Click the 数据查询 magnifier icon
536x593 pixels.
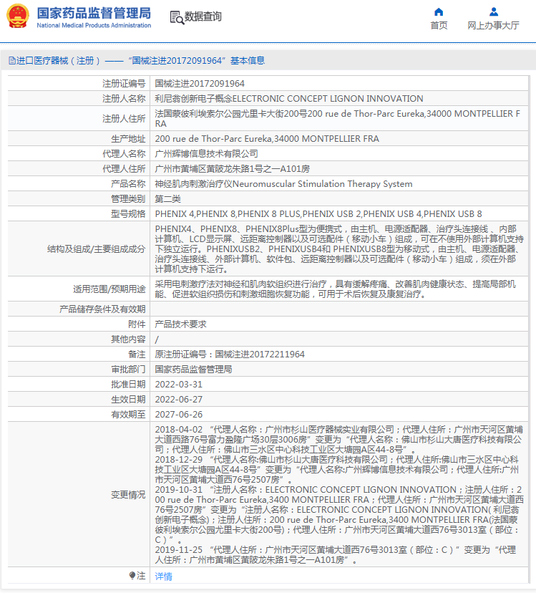(x=176, y=17)
